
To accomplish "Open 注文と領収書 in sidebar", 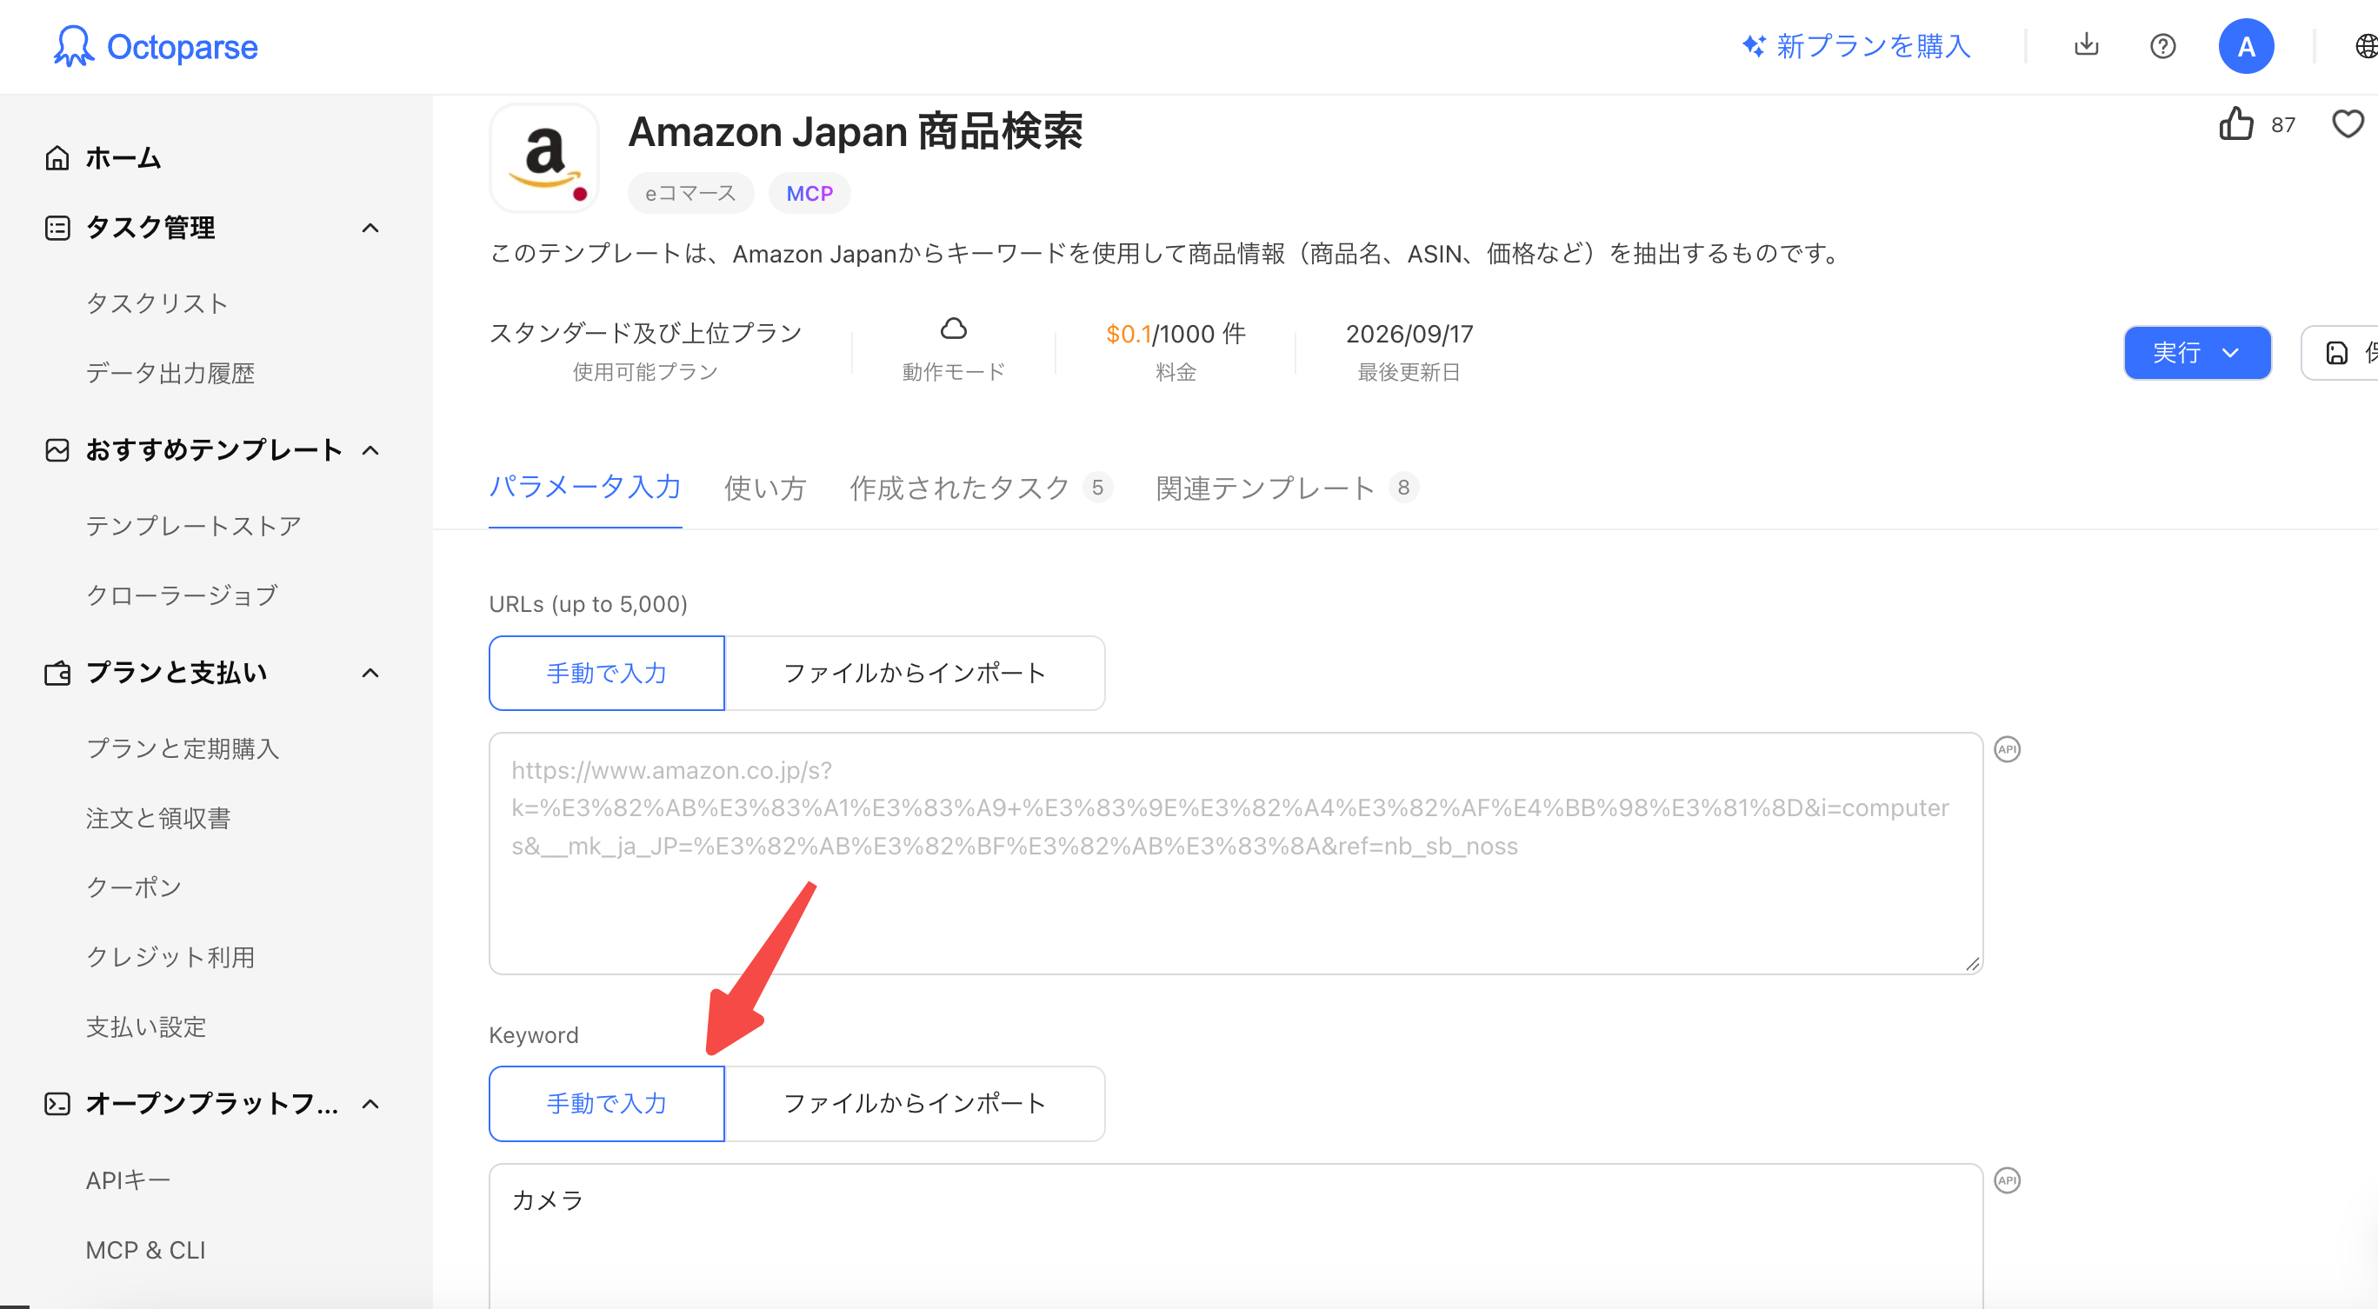I will coord(158,818).
